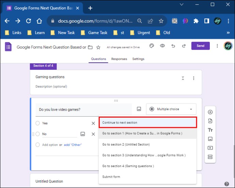This screenshot has width=235, height=188.
Task: Choose Go to section 4 (Gaming questions)
Action: (147, 166)
